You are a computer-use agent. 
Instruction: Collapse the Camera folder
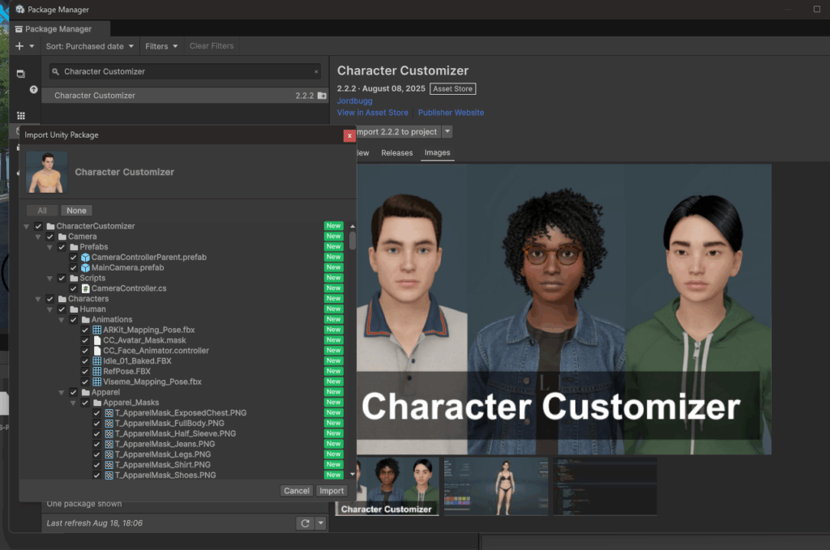[38, 237]
